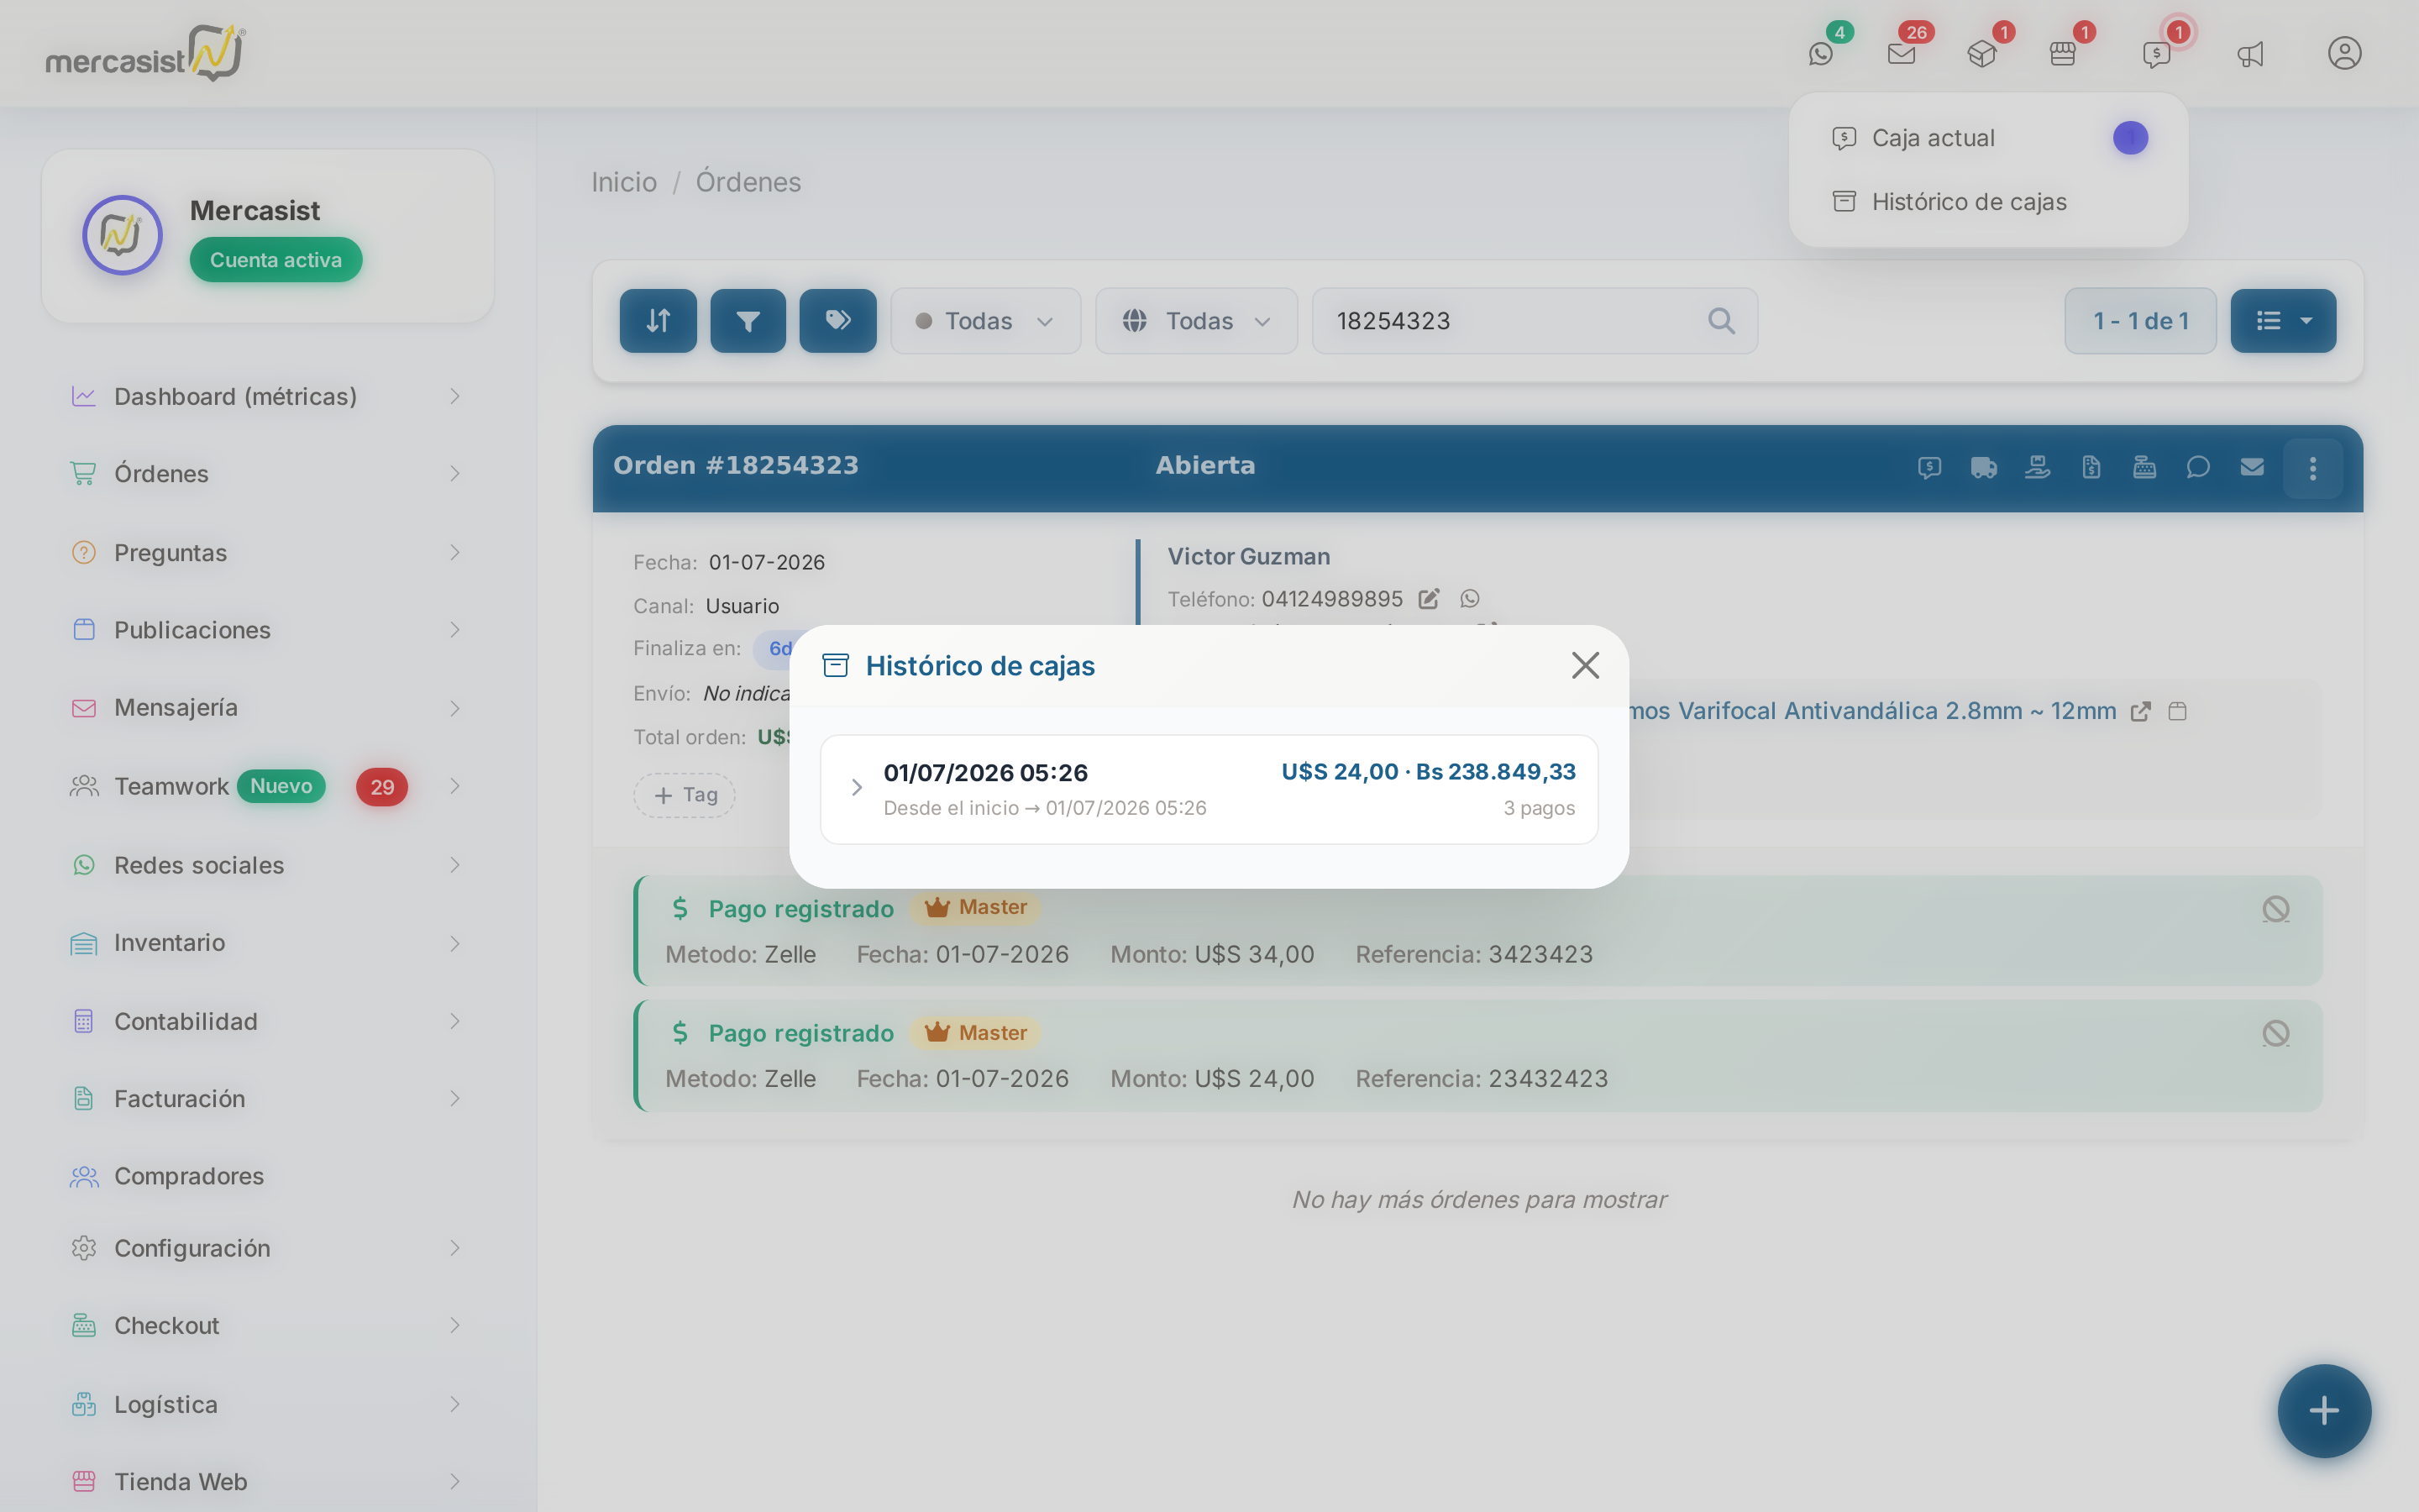Viewport: 2419px width, 1512px height.
Task: Click the tags button in toolbar
Action: 837,321
